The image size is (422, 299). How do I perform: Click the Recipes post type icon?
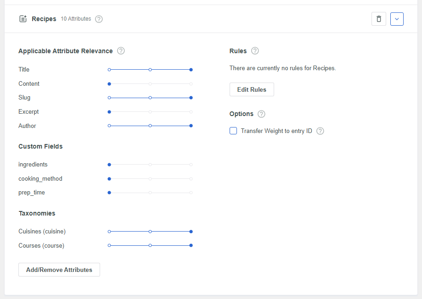(x=23, y=19)
